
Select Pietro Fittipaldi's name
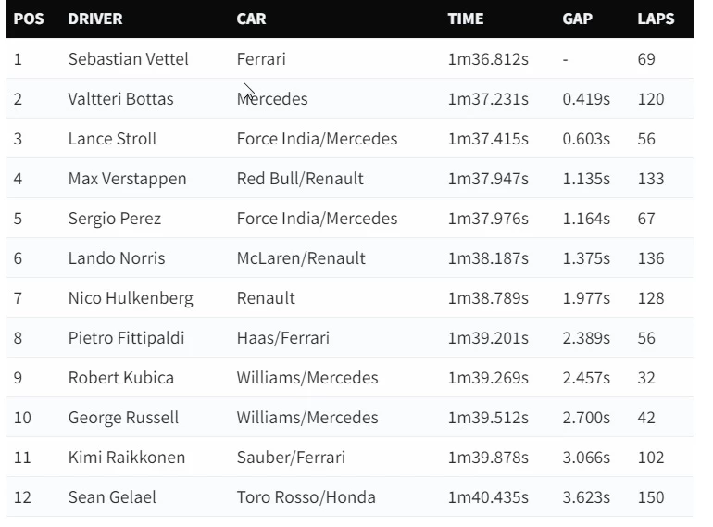(127, 338)
